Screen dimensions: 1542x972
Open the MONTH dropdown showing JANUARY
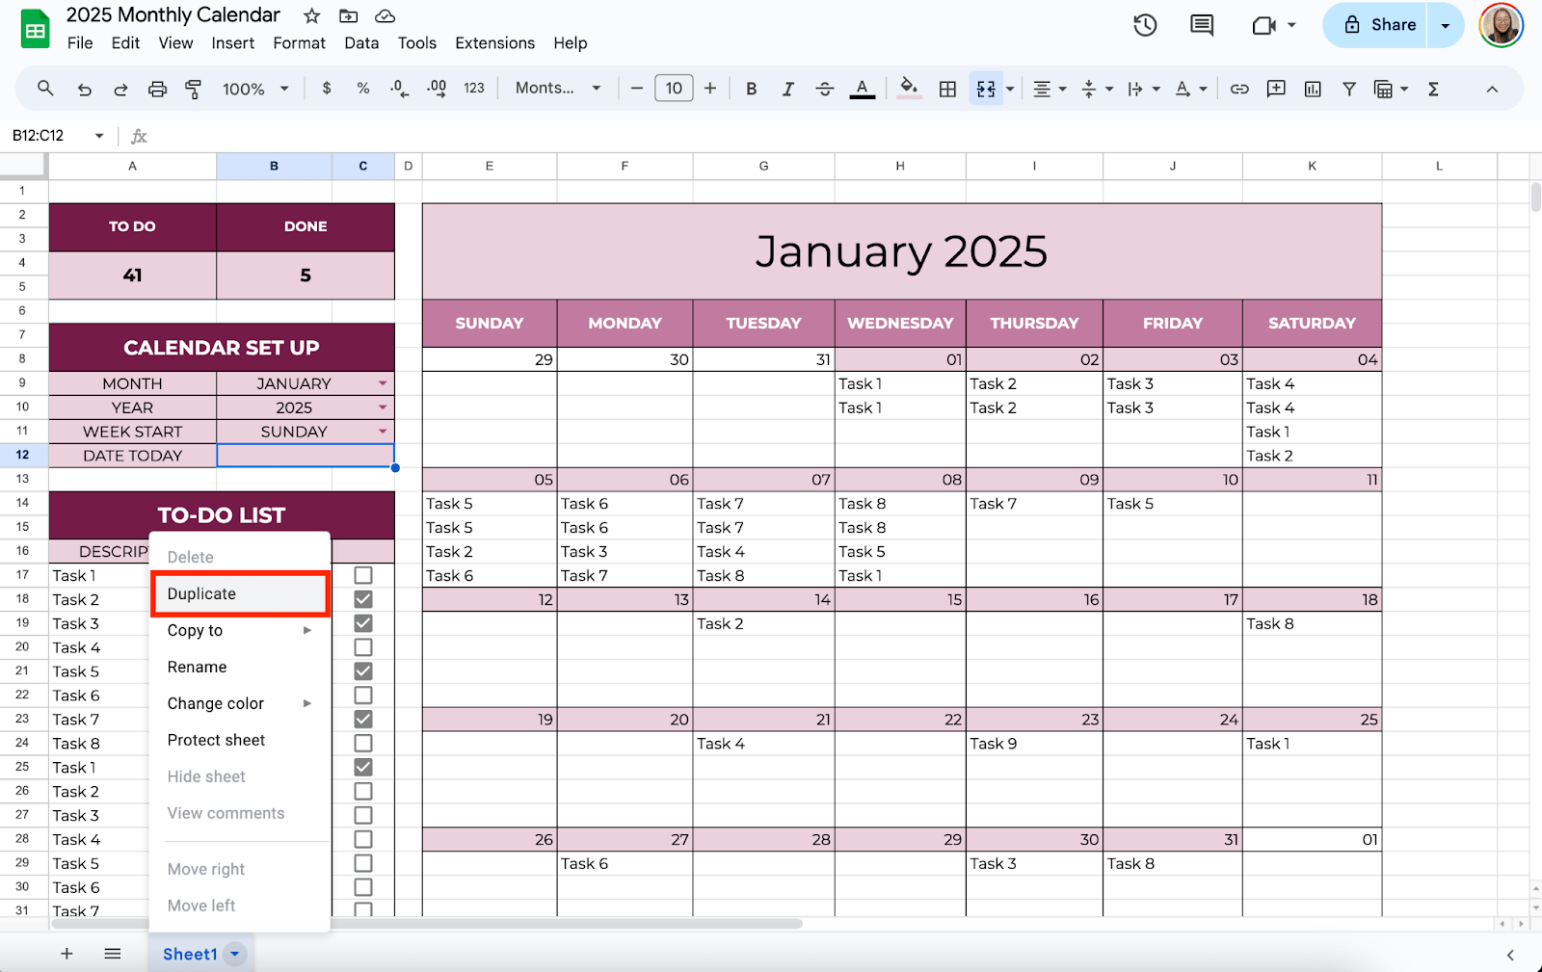pyautogui.click(x=383, y=383)
